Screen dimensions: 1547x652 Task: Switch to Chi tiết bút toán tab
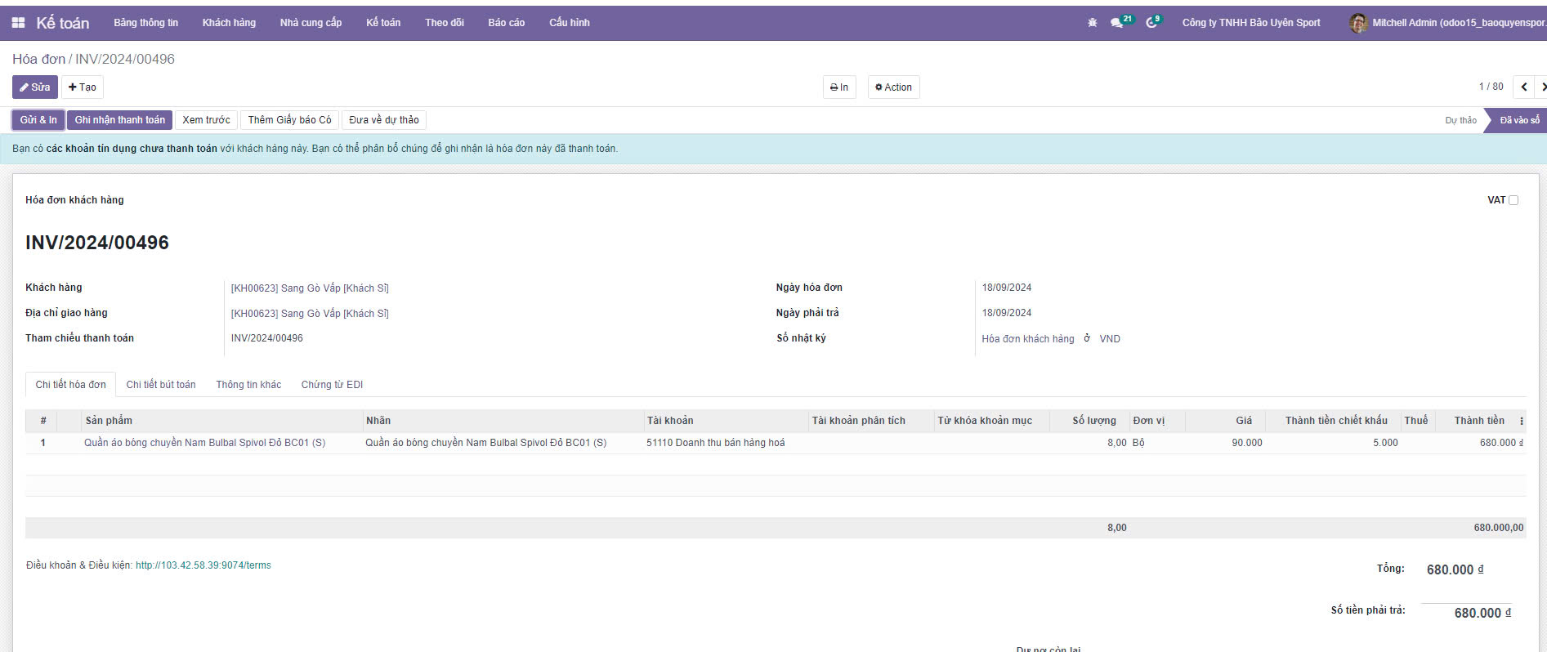[x=161, y=385]
